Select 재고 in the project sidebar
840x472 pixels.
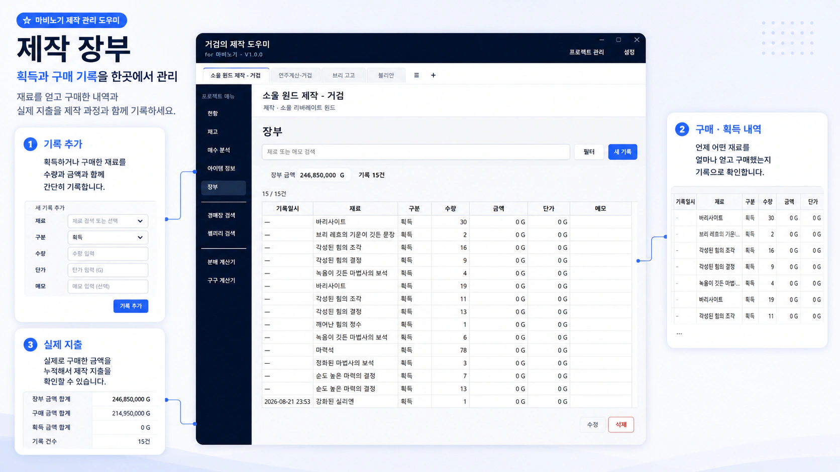pyautogui.click(x=224, y=132)
